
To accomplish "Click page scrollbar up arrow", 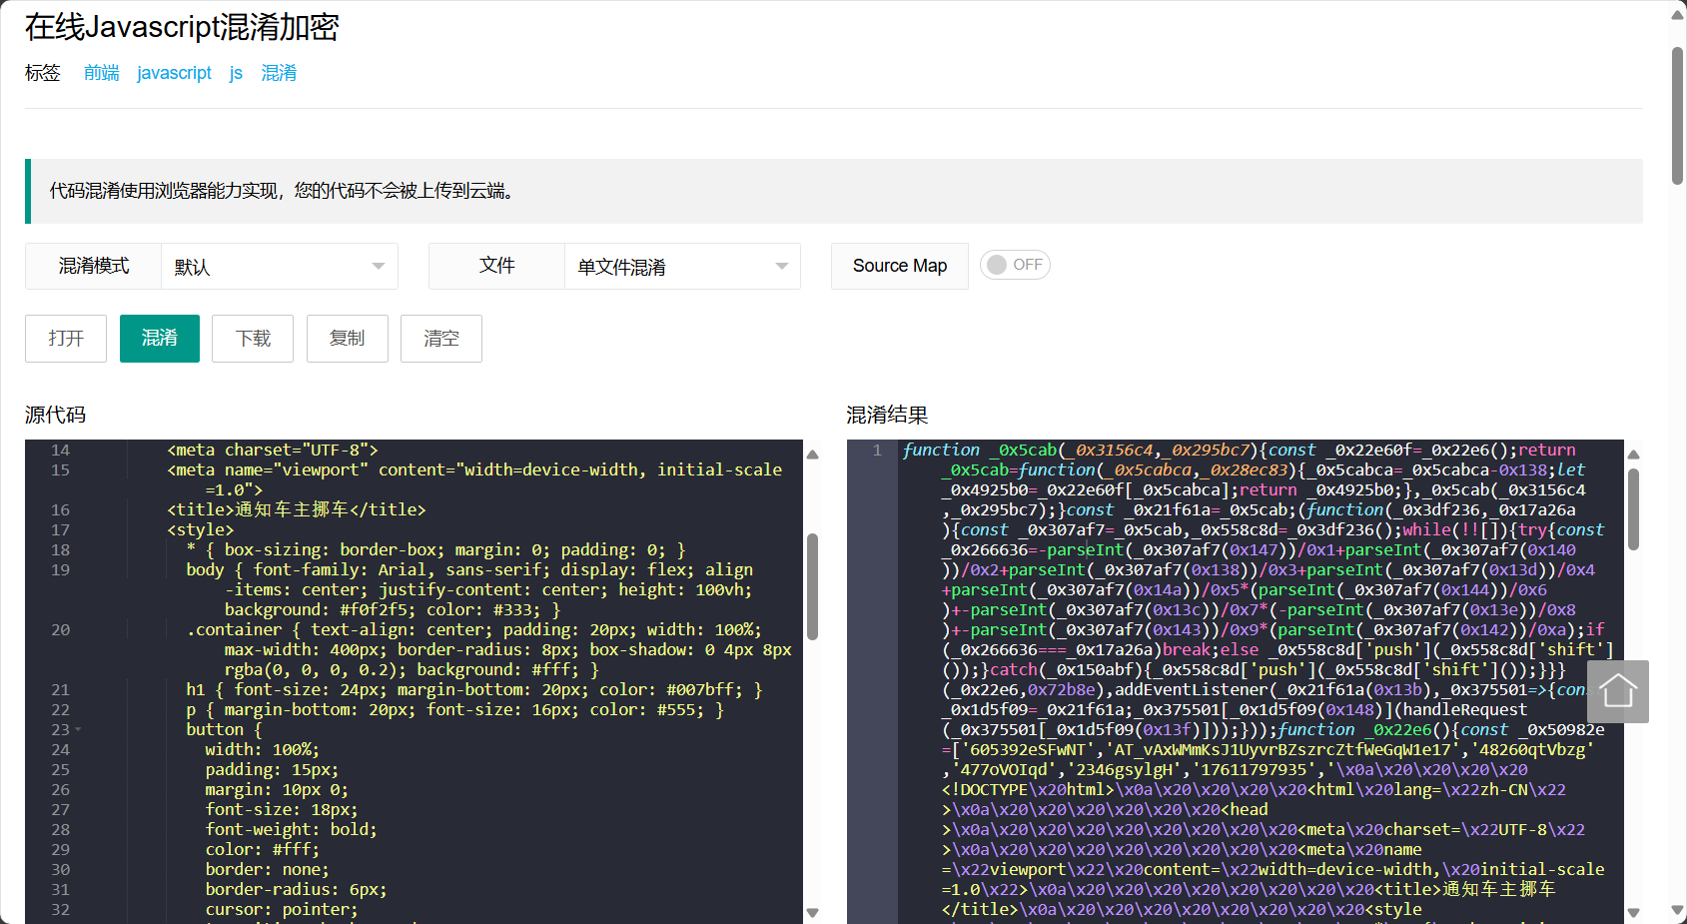I will coord(1678,14).
